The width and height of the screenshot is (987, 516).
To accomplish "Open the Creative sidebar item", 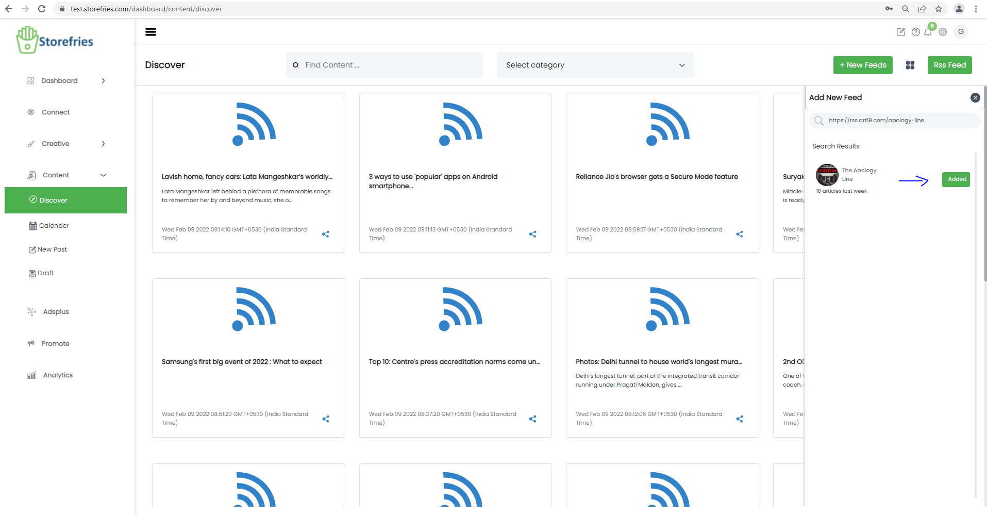I will click(x=55, y=144).
